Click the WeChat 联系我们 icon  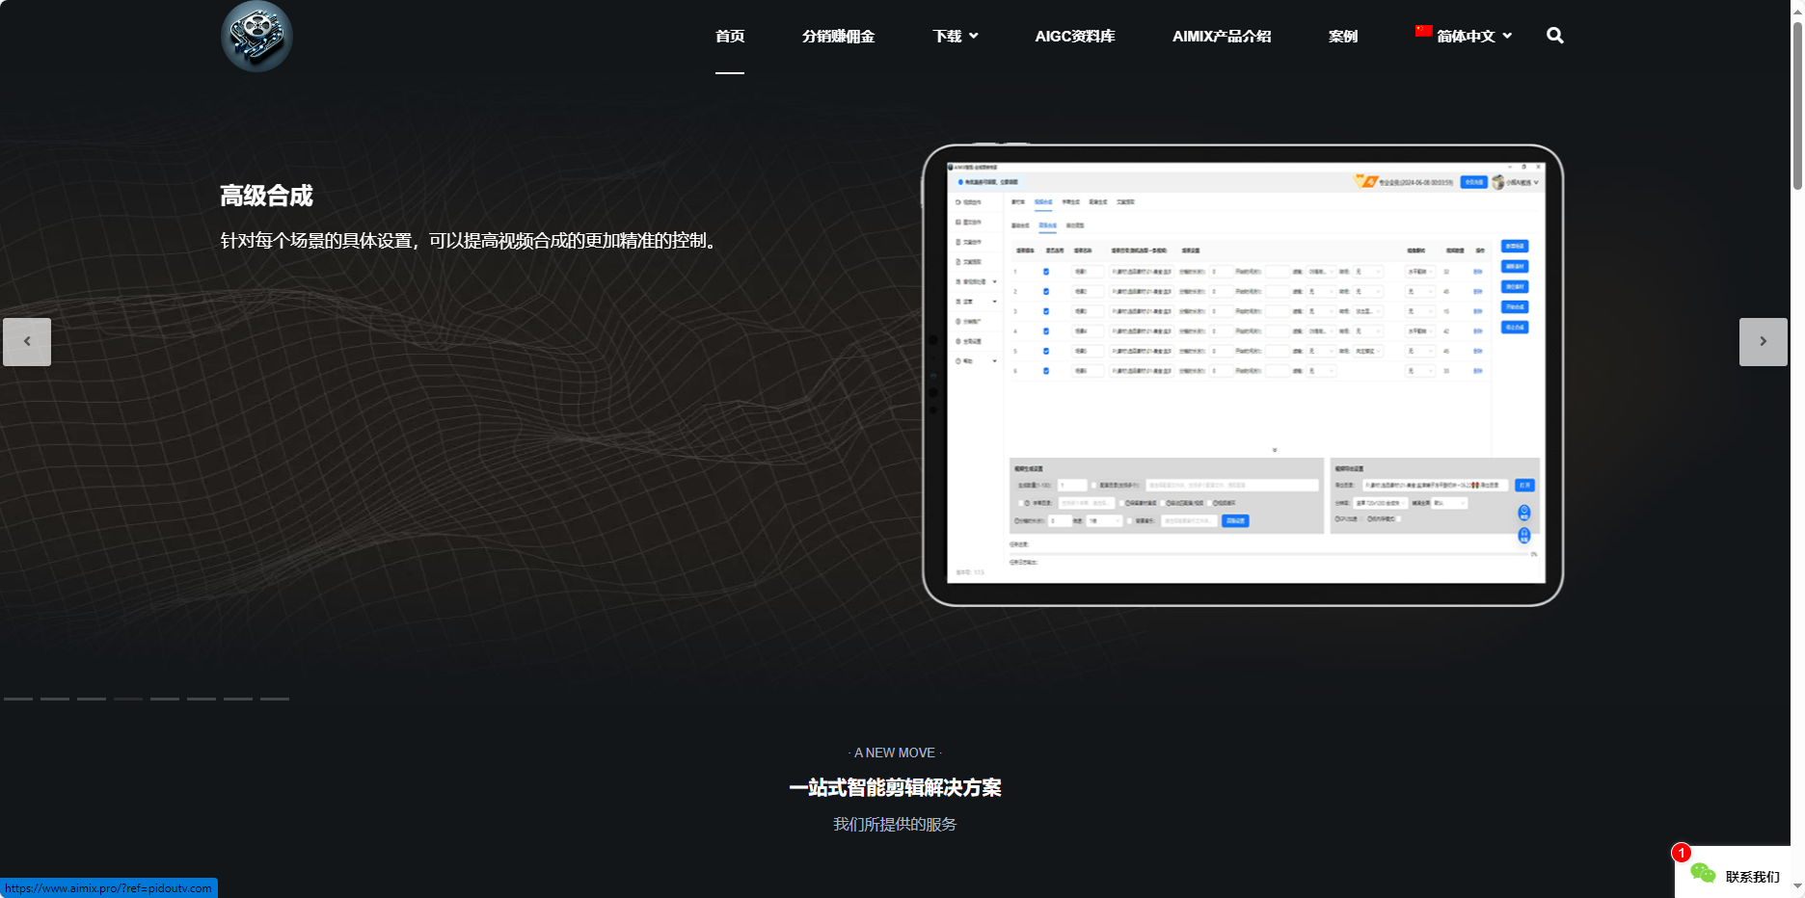pos(1703,874)
